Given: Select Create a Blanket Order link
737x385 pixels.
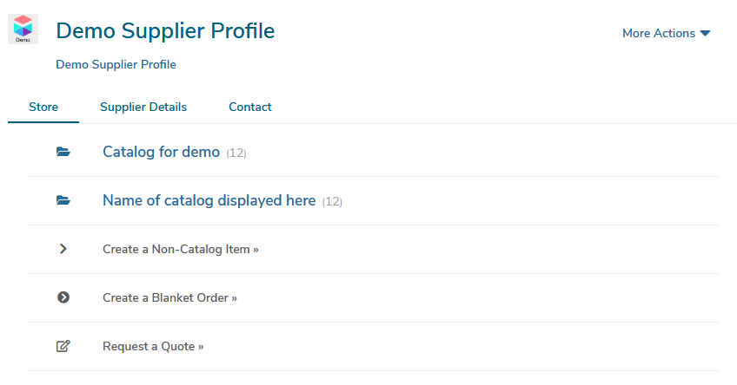Looking at the screenshot, I should point(169,297).
